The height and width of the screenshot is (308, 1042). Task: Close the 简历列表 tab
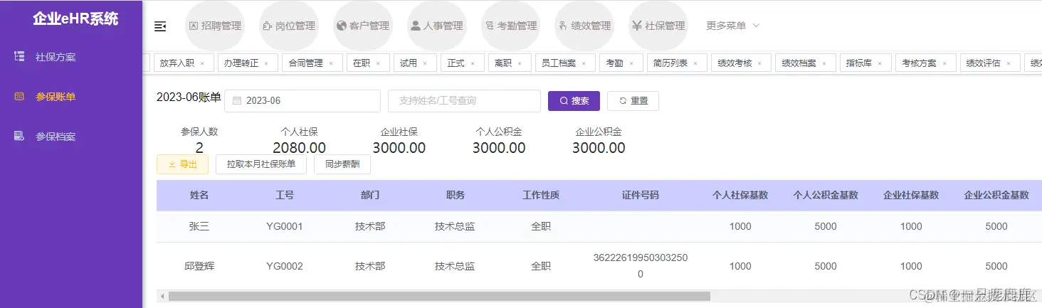click(x=695, y=63)
